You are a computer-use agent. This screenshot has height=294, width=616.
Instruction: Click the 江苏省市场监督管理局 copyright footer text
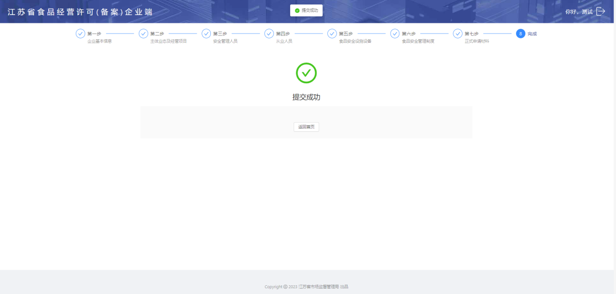[319, 287]
